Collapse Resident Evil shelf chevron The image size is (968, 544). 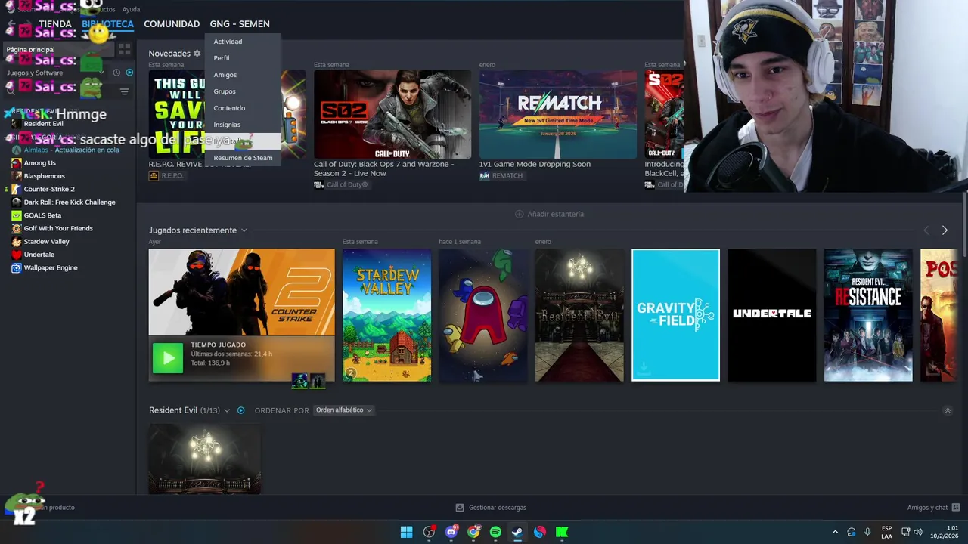point(948,410)
